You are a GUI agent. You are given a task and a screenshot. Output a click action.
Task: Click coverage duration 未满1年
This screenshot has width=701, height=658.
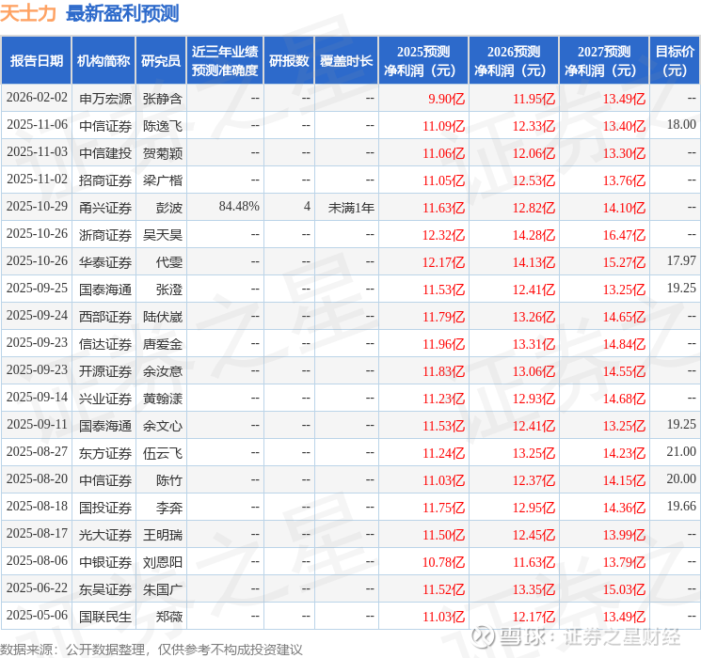coord(351,208)
